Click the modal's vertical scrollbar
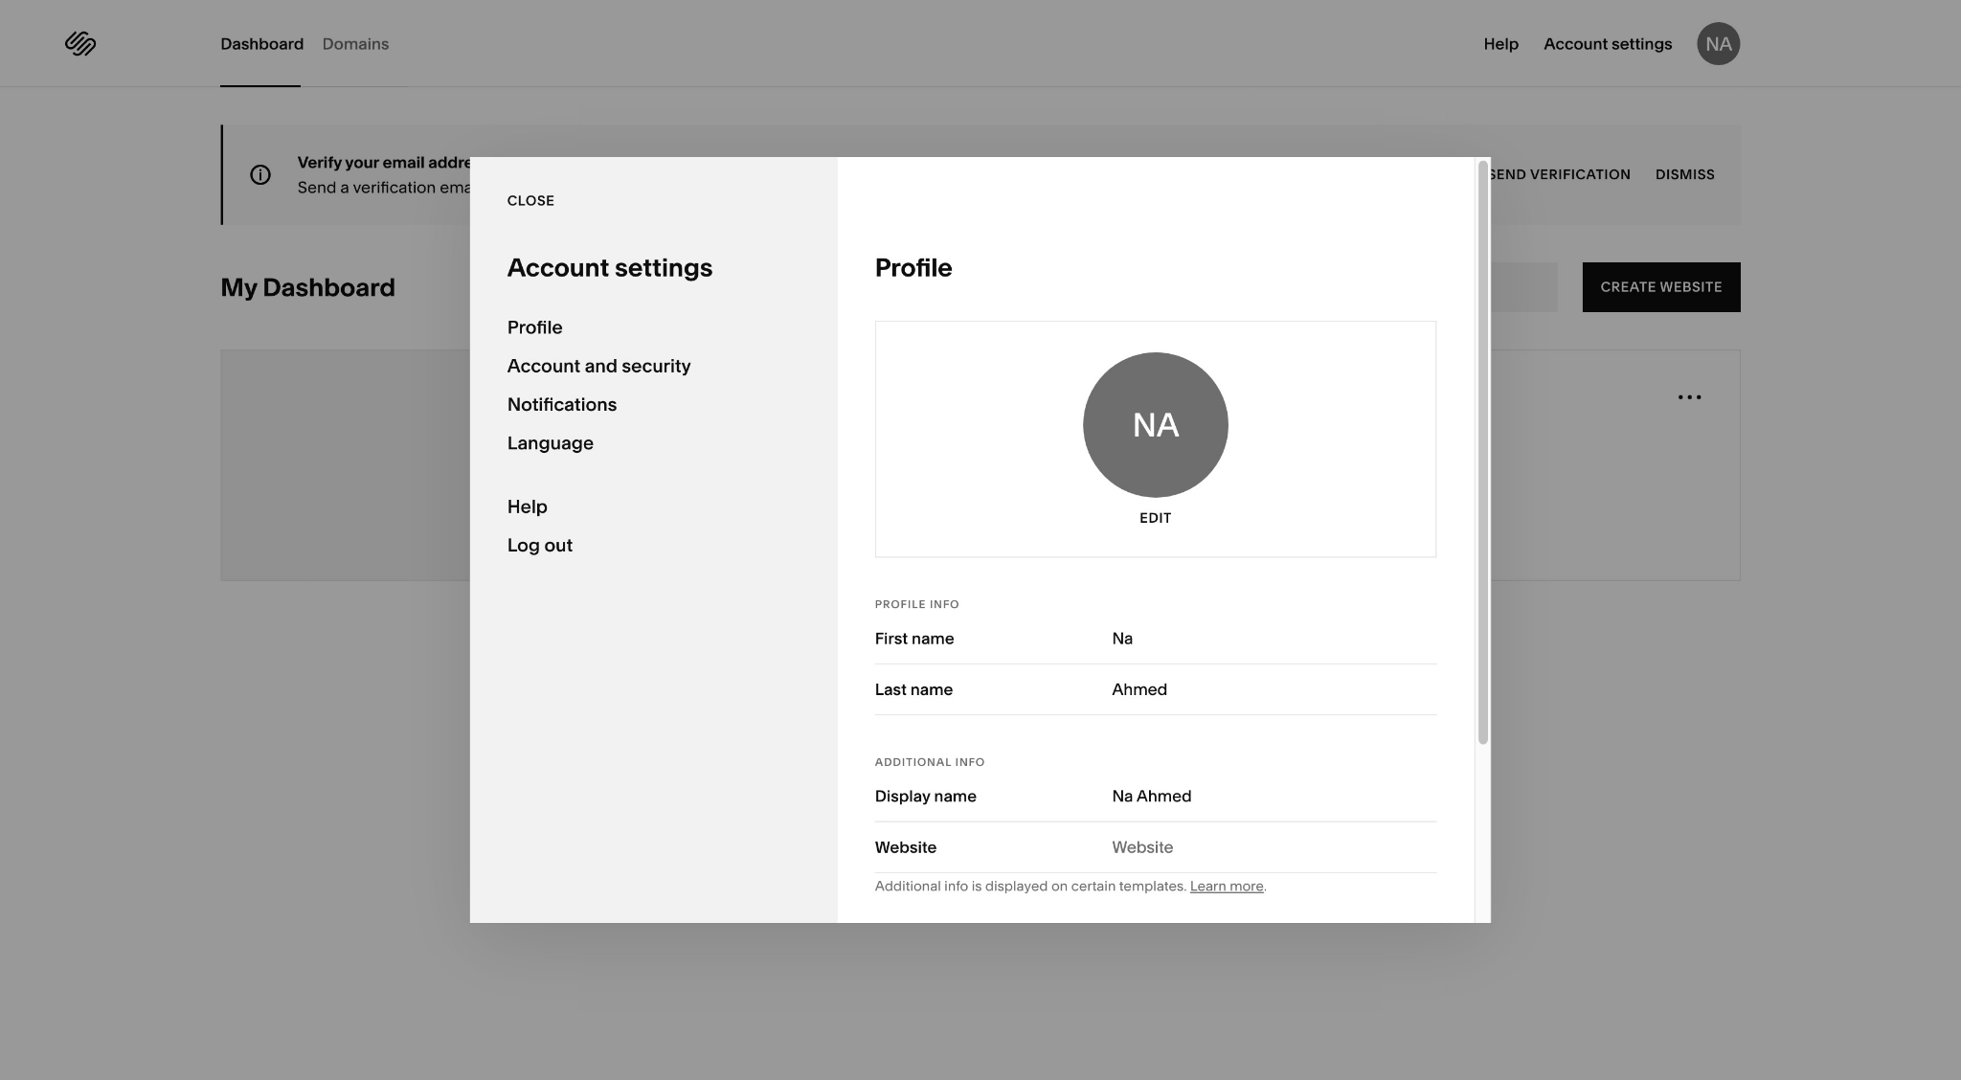This screenshot has width=1961, height=1080. click(1482, 452)
